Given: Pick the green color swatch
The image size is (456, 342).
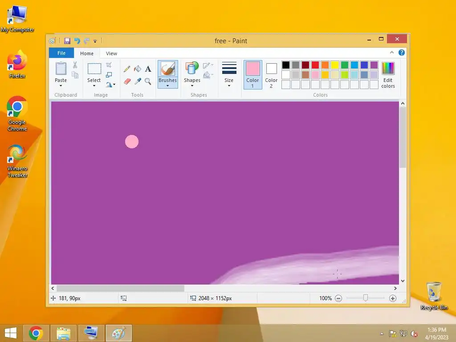Looking at the screenshot, I should [x=345, y=65].
